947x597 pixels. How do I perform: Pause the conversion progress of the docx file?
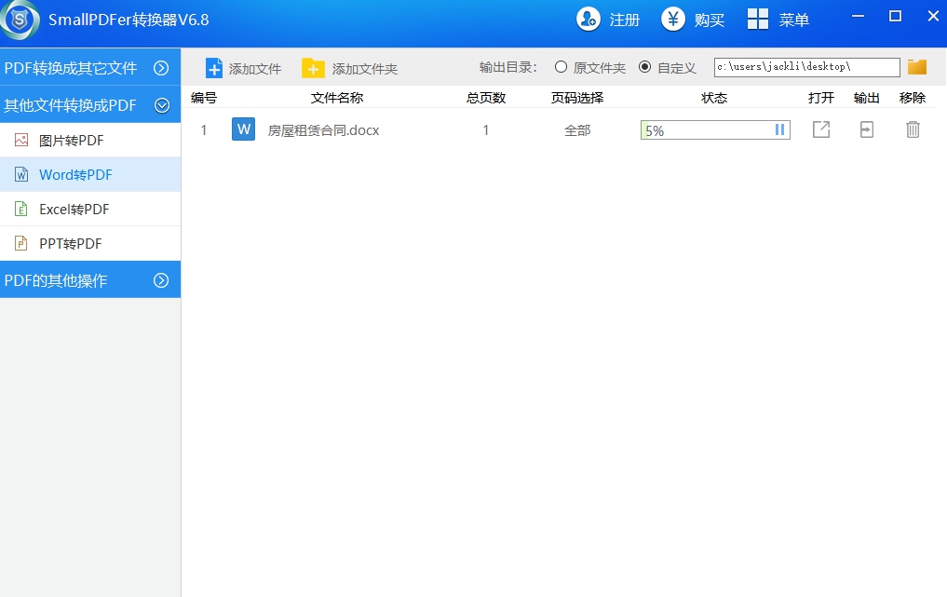(778, 129)
